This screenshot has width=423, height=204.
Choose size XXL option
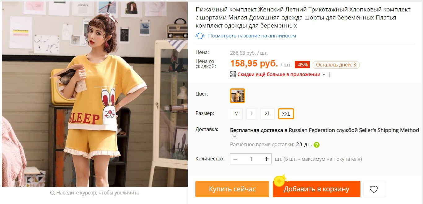click(286, 114)
